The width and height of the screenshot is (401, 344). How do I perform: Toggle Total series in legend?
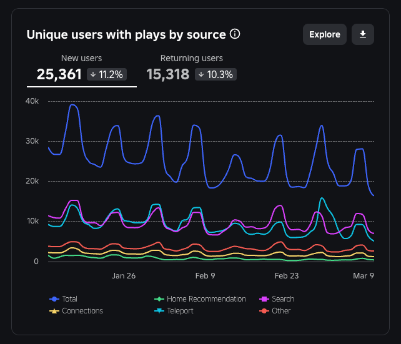[x=63, y=299]
